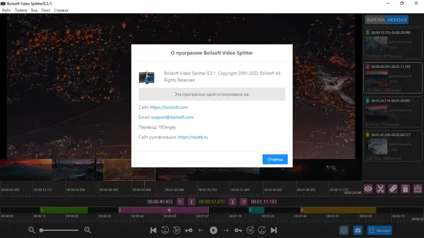Click purple segment 2 on the timeline
This screenshot has width=424, height=238.
(164, 210)
